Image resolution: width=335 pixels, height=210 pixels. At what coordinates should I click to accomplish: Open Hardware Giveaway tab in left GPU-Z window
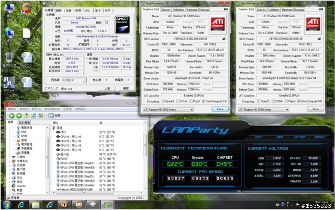point(198,9)
